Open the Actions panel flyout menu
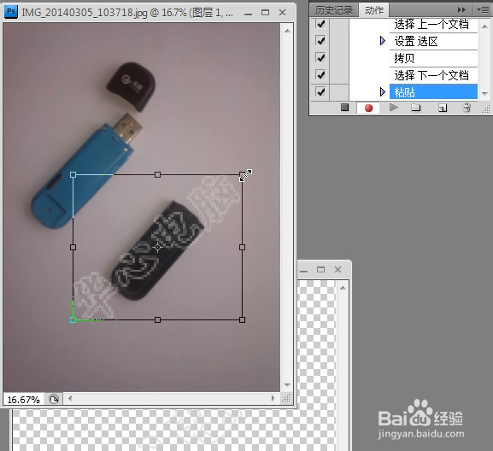Image resolution: width=493 pixels, height=451 pixels. 483,10
